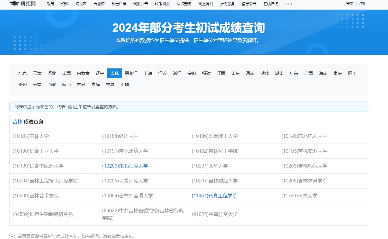388x239 pixels.
Task: Select the 山东 province tab
Action: click(236, 73)
